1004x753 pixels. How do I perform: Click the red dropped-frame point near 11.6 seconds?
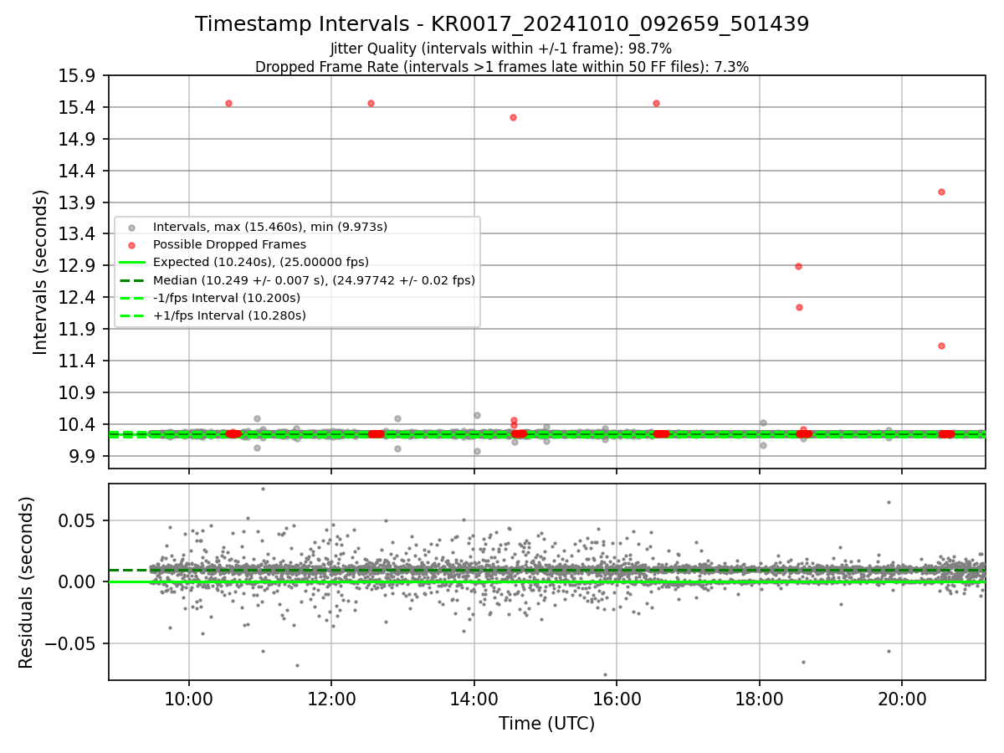coord(941,346)
